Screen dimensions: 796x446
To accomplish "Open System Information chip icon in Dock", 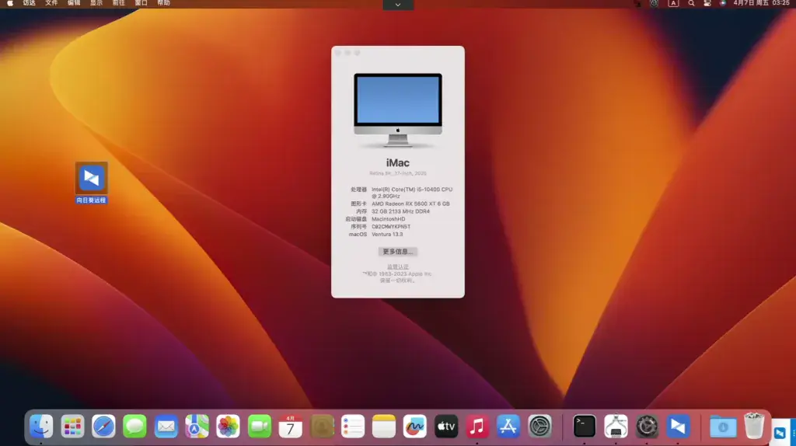I will pyautogui.click(x=616, y=427).
